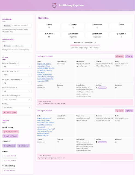Click the help icon next to Filter by Uploaded File
The width and height of the screenshot is (135, 175).
point(21,80)
